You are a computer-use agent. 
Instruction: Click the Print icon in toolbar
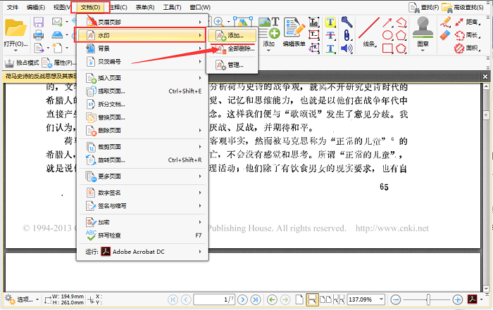38,35
